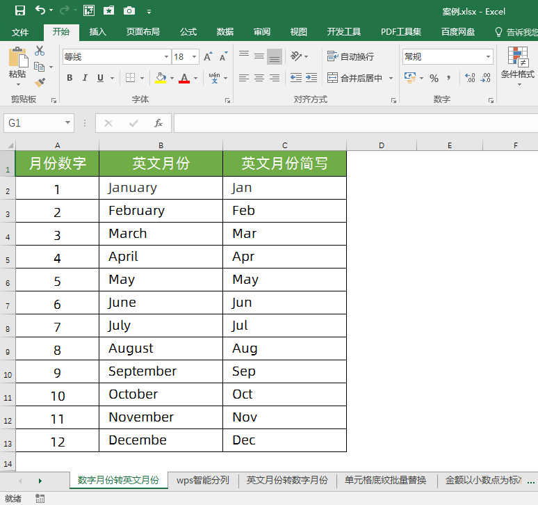Click the 告诉我 tell me search box
The width and height of the screenshot is (538, 505).
(x=516, y=32)
